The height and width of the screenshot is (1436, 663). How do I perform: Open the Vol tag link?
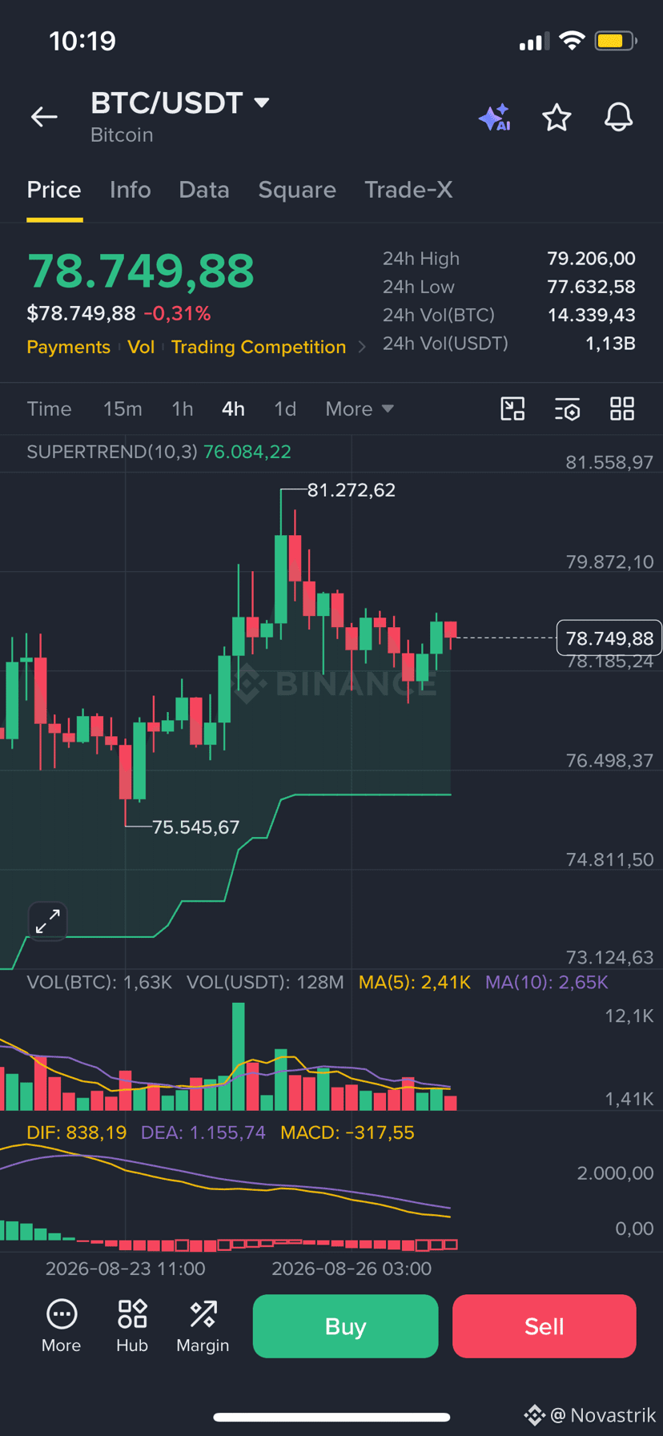pyautogui.click(x=141, y=347)
